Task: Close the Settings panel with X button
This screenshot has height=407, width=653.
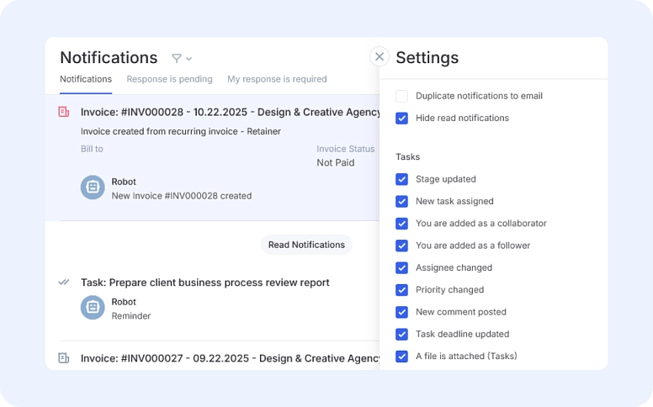Action: [380, 56]
